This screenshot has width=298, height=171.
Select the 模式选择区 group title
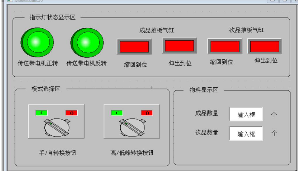click(46, 89)
